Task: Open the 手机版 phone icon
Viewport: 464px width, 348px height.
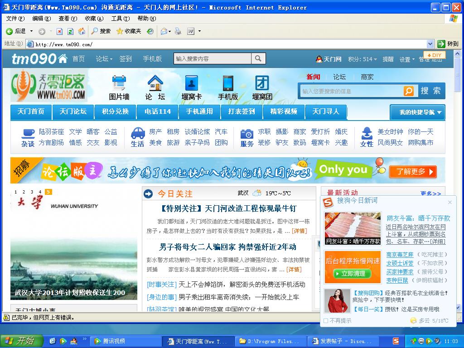Action: (228, 88)
